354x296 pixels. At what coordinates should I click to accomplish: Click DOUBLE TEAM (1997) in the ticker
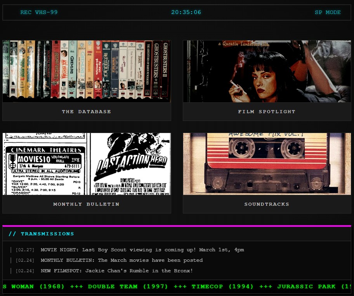(x=128, y=287)
